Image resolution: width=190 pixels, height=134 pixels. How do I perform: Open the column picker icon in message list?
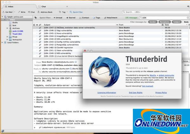(x=189, y=25)
